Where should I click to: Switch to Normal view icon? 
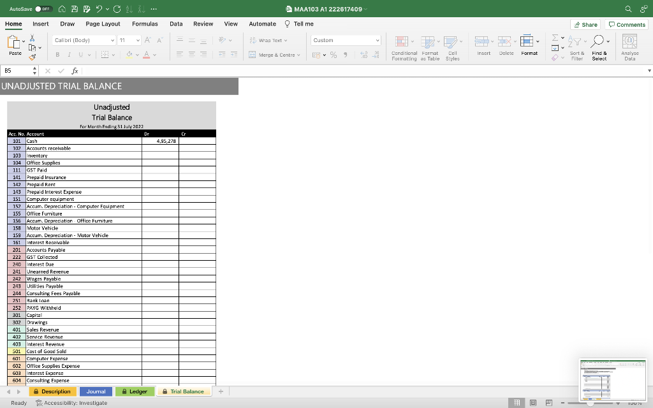(517, 403)
